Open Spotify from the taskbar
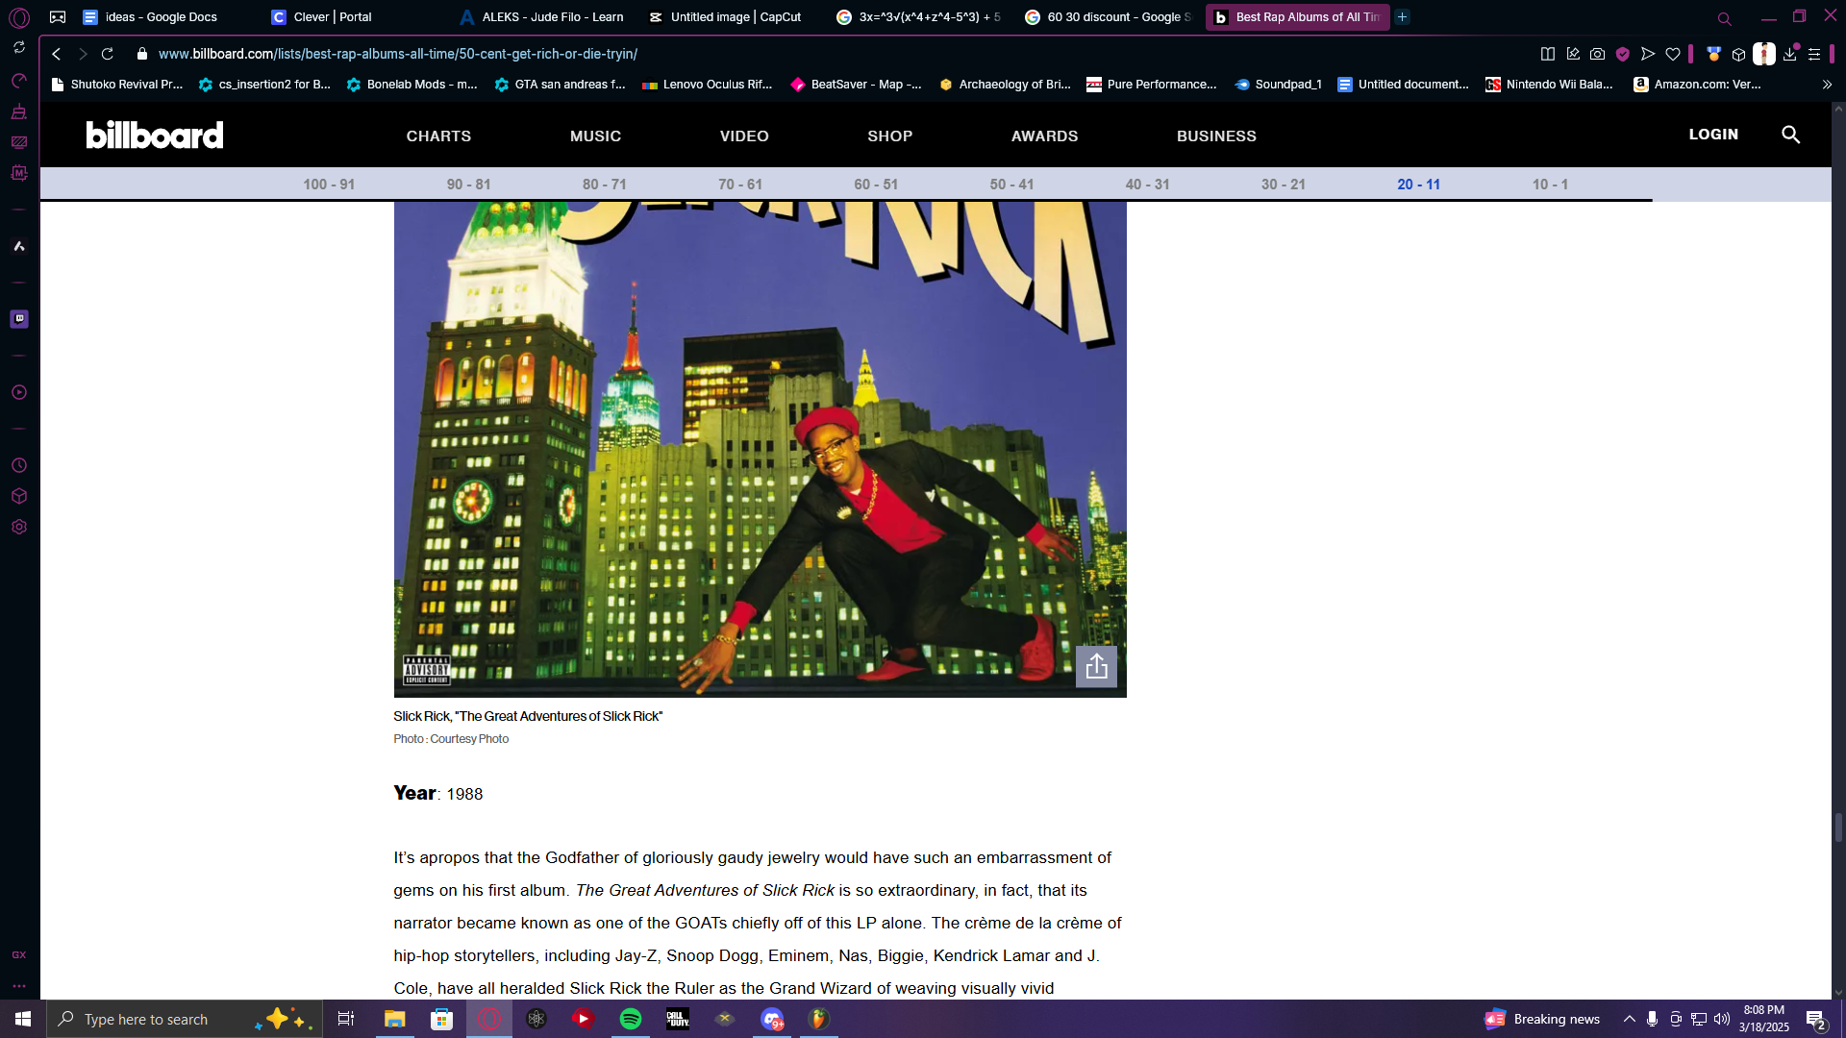This screenshot has height=1038, width=1846. [x=631, y=1019]
